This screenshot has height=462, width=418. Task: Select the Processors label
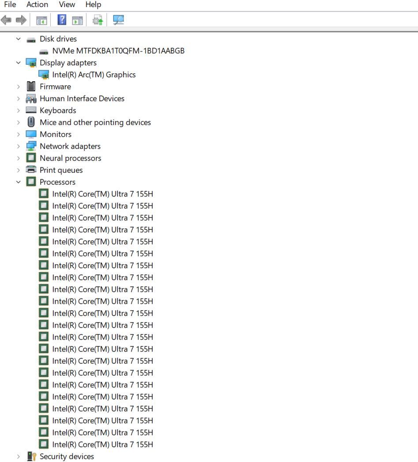click(57, 182)
